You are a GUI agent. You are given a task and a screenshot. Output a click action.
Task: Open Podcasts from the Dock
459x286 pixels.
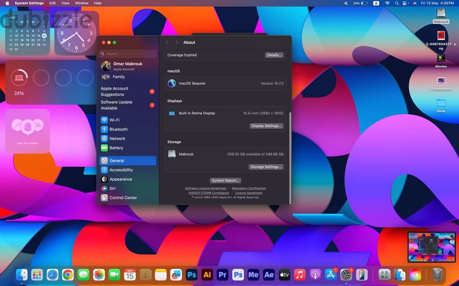[315, 275]
